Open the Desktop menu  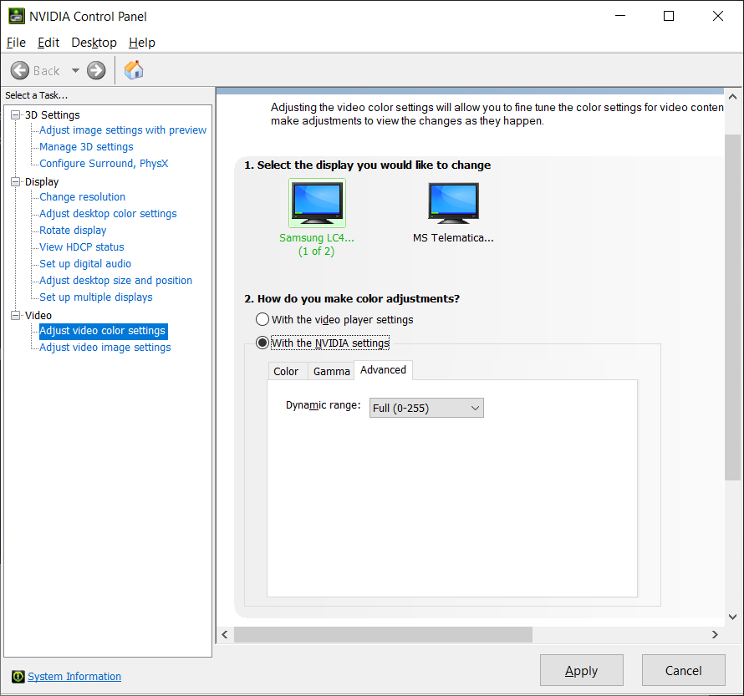pos(94,43)
